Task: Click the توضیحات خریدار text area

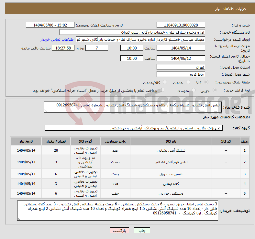Action: tap(117, 211)
